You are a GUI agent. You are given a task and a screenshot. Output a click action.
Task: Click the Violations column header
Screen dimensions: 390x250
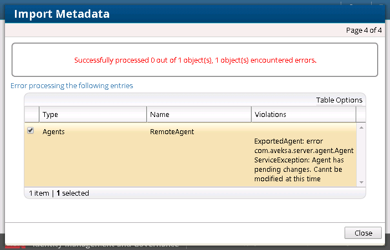pyautogui.click(x=303, y=115)
